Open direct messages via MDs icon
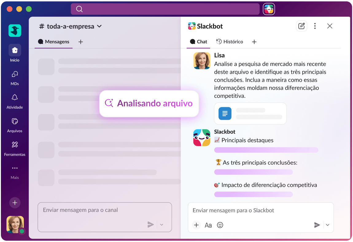This screenshot has width=353, height=242. [x=14, y=76]
